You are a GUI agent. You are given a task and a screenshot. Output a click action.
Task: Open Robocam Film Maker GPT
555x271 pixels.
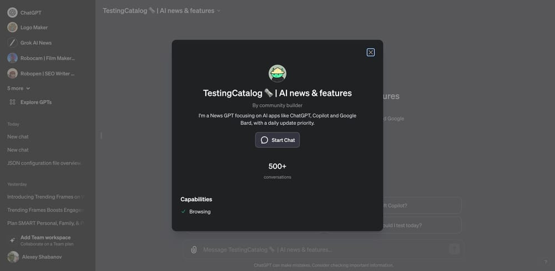[x=42, y=58]
